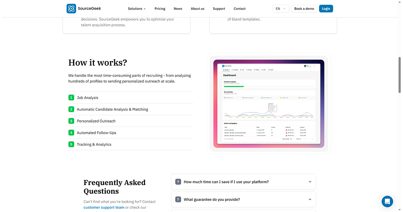Click the SourceGeek logo icon

71,8
